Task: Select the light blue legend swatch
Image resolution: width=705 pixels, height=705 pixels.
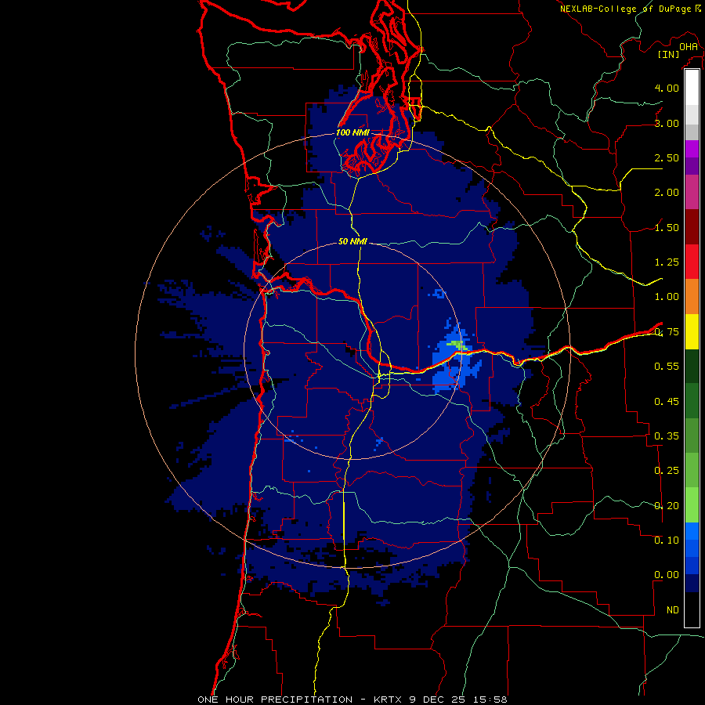Action: [692, 531]
